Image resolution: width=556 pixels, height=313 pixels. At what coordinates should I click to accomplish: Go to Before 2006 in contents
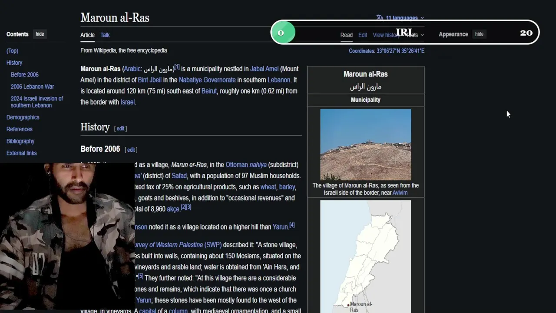pyautogui.click(x=25, y=75)
